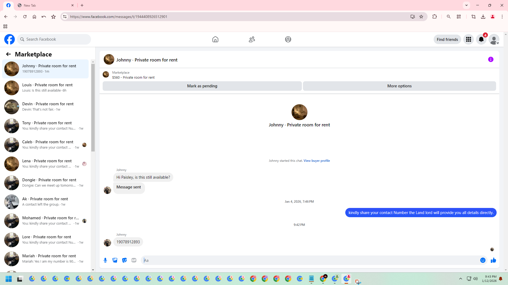The image size is (508, 285).
Task: Open the Facebook menu grid icon
Action: [x=468, y=39]
